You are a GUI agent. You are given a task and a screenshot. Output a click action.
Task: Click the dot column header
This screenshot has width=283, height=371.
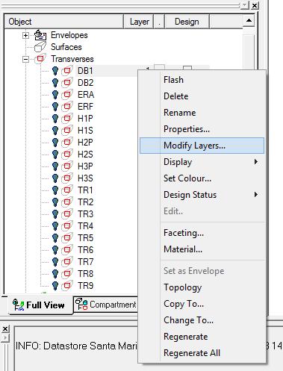point(159,22)
